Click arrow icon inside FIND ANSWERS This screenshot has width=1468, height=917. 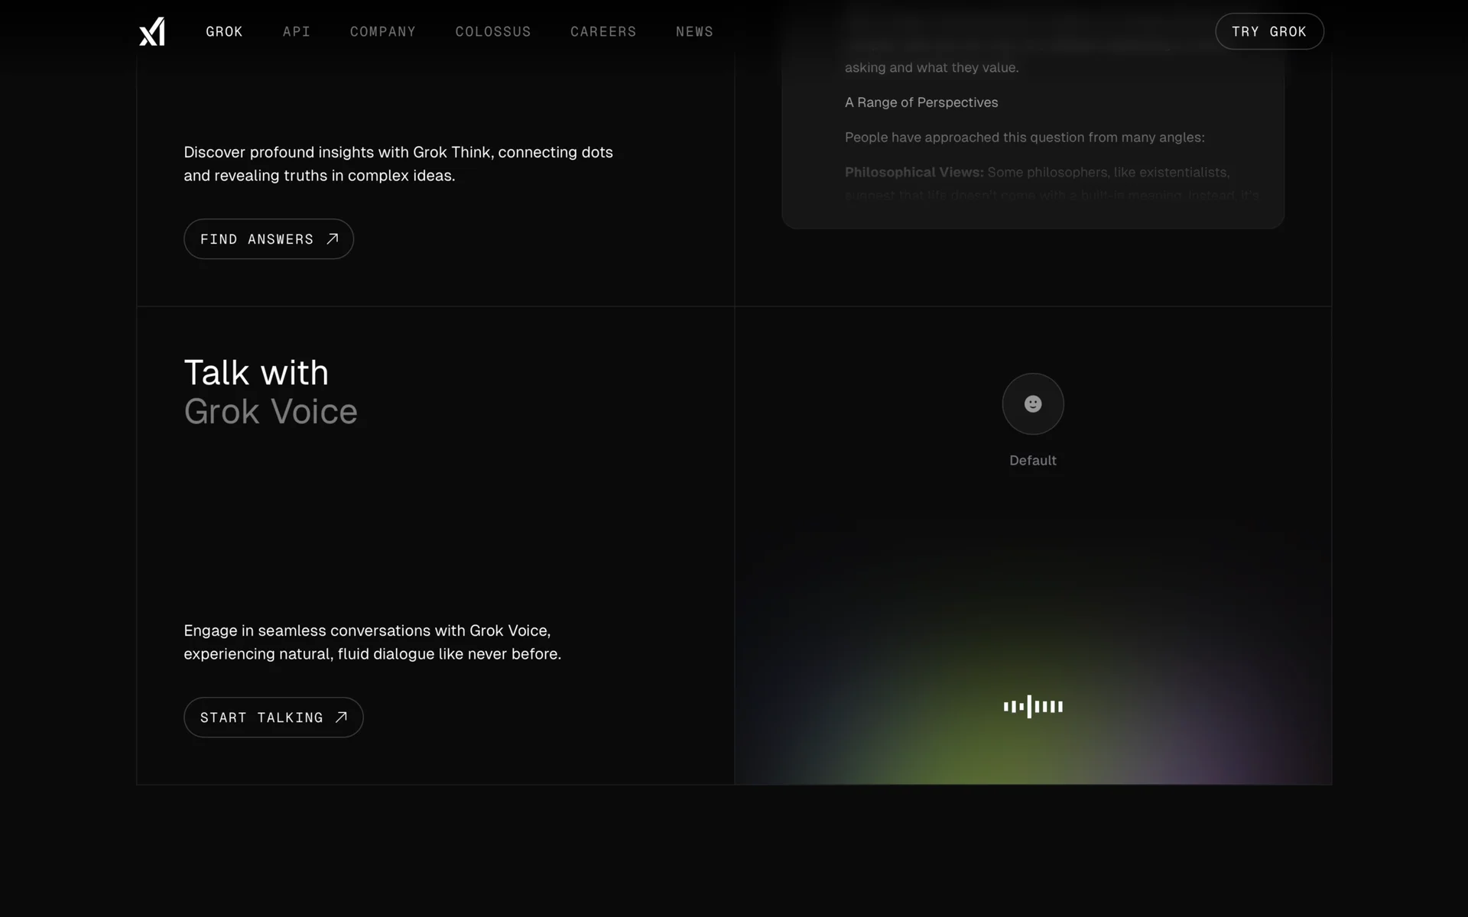[332, 239]
